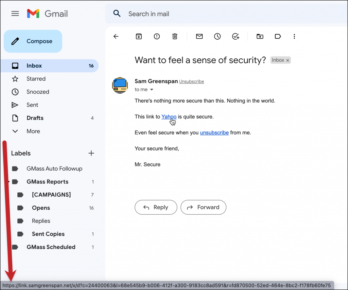Expand the More section in the sidebar
The image size is (348, 290).
(33, 131)
